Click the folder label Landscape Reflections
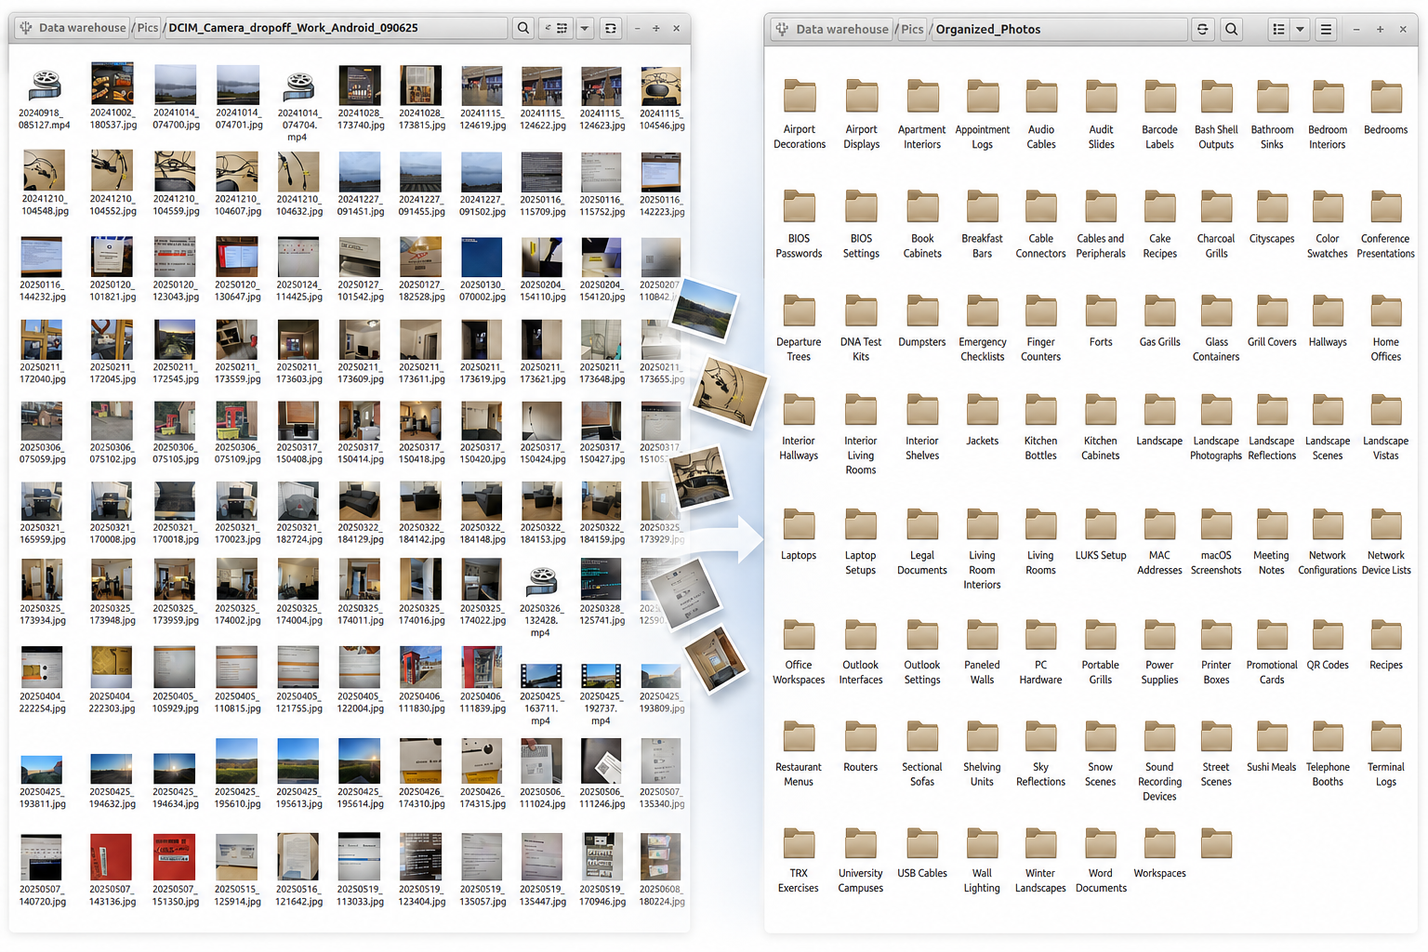Viewport: 1428px width, 952px height. (1272, 448)
